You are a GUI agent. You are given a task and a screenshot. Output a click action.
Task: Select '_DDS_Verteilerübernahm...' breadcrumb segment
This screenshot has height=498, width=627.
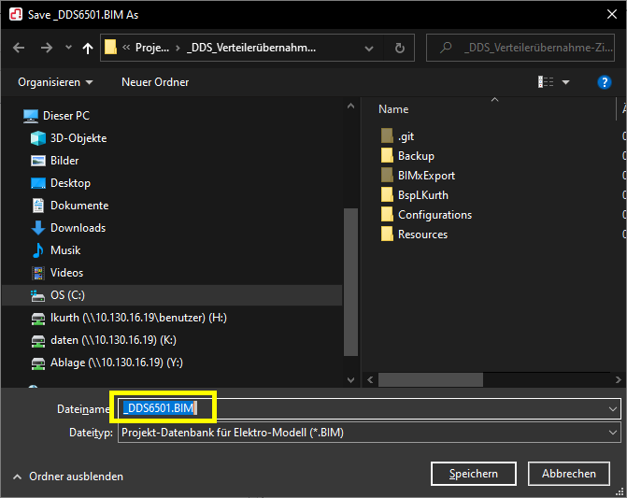point(251,48)
